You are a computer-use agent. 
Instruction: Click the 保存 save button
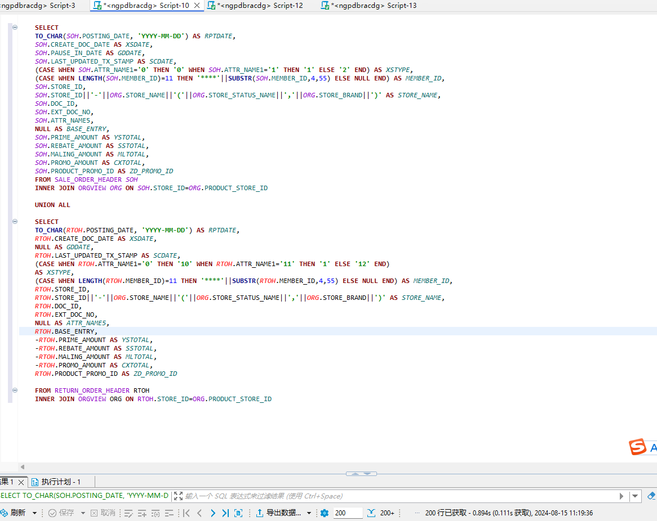point(61,513)
